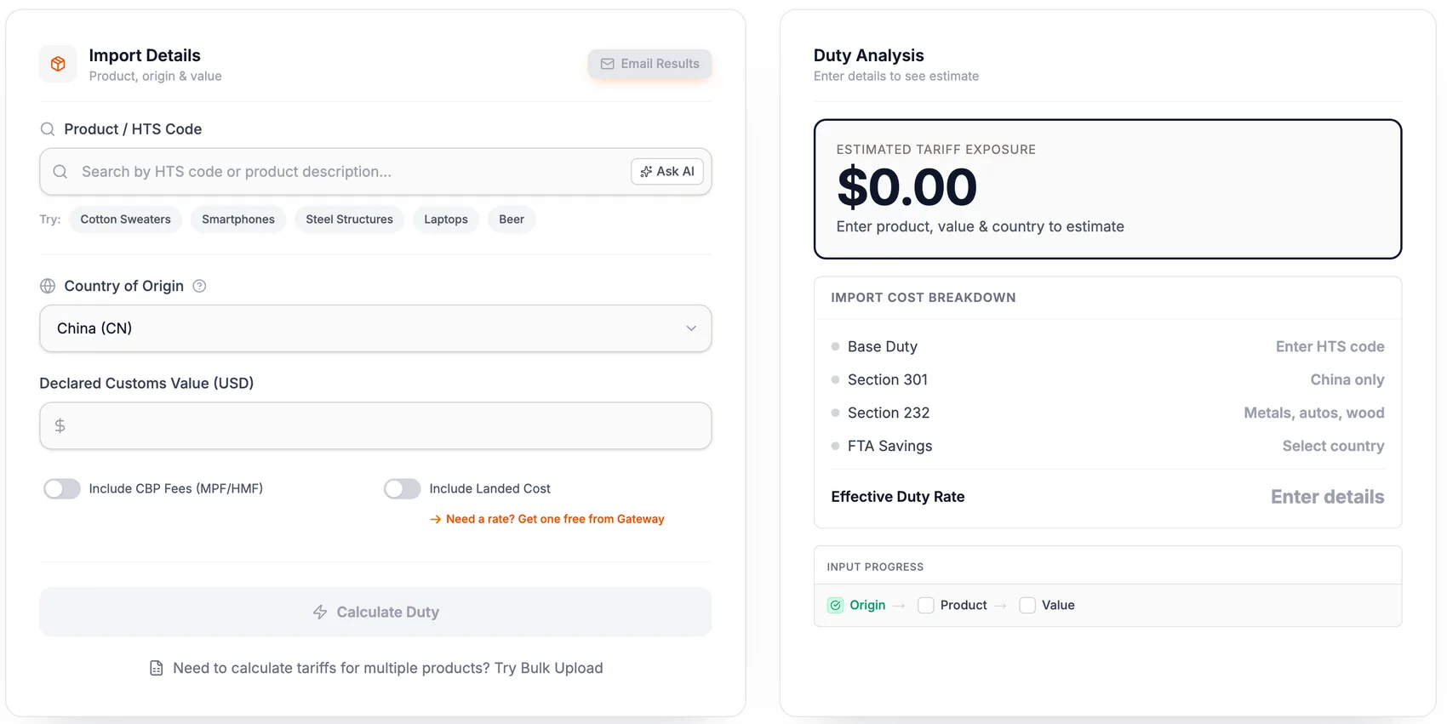Click the globe icon by Country of Origin
The width and height of the screenshot is (1447, 724).
[48, 286]
